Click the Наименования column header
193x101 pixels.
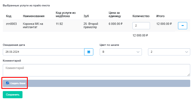coord(34,16)
